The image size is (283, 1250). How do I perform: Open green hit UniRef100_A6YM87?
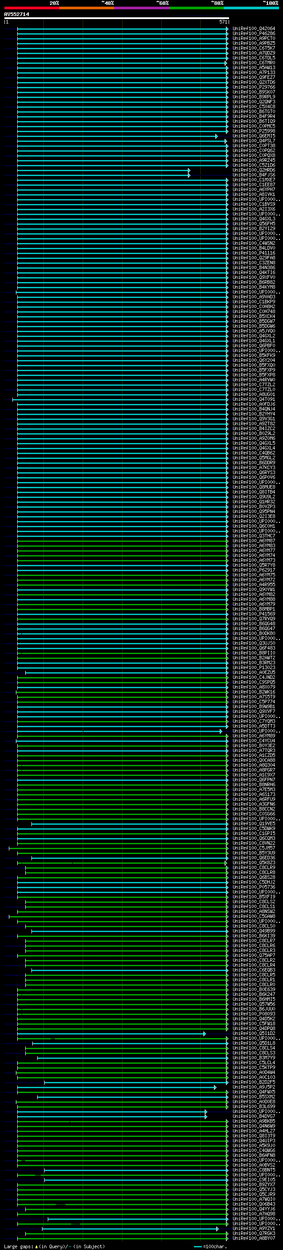click(x=254, y=541)
